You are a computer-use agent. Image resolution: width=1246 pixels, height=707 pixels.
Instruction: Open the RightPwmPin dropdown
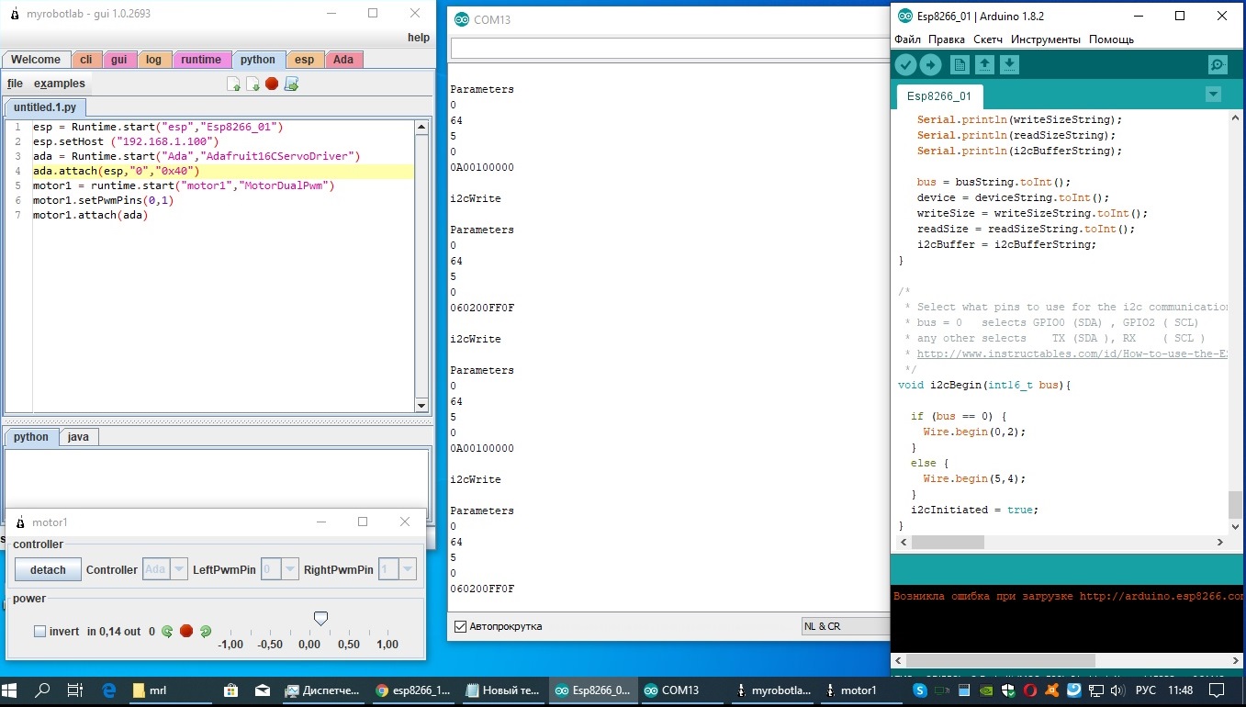pos(397,569)
